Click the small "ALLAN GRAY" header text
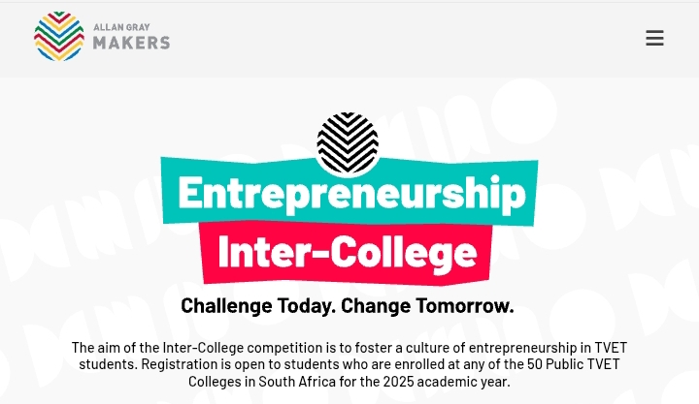 (117, 27)
